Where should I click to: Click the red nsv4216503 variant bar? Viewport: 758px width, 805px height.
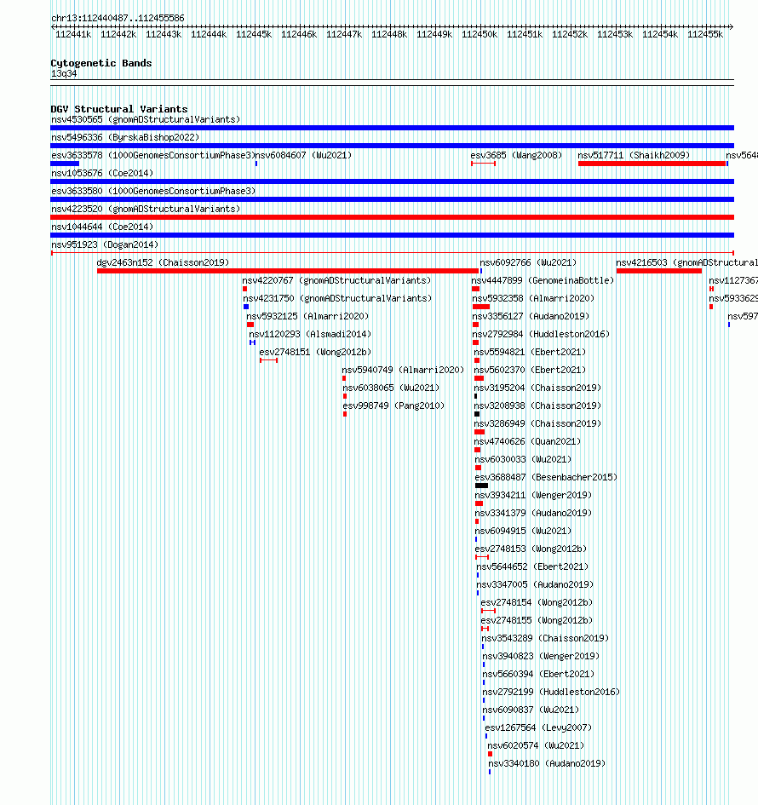pos(659,271)
